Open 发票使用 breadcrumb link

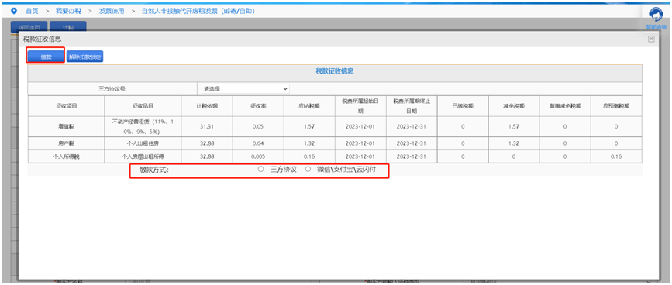(x=112, y=11)
